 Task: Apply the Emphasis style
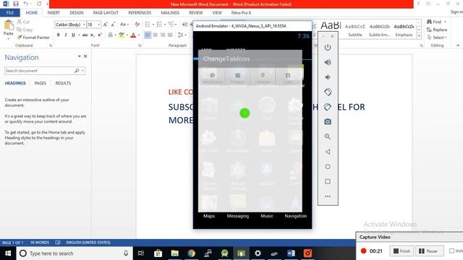pyautogui.click(x=404, y=30)
